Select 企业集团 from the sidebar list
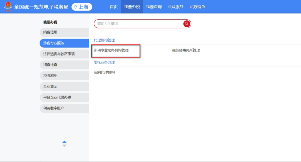 pos(64,86)
